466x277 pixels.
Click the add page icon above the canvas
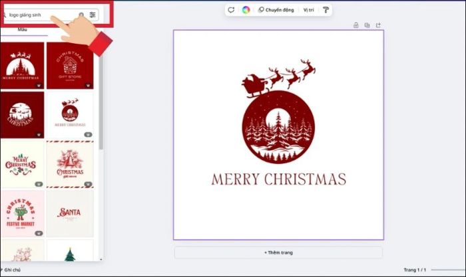pos(378,25)
